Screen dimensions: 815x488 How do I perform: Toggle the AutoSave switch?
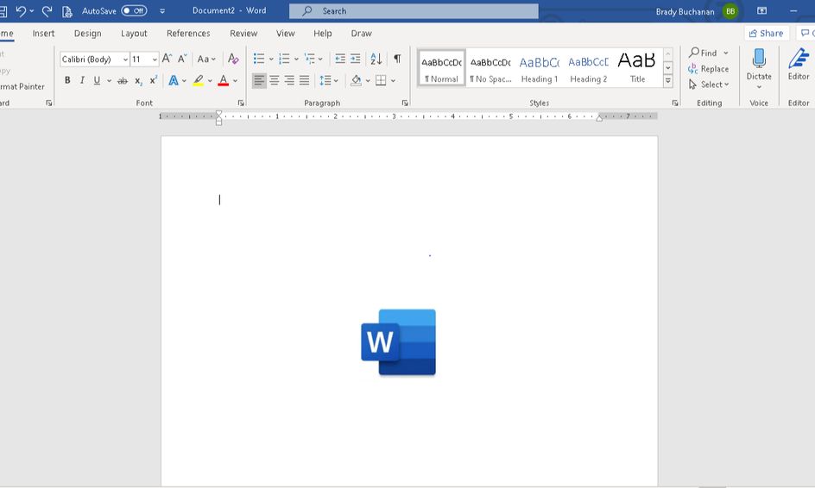tap(134, 10)
